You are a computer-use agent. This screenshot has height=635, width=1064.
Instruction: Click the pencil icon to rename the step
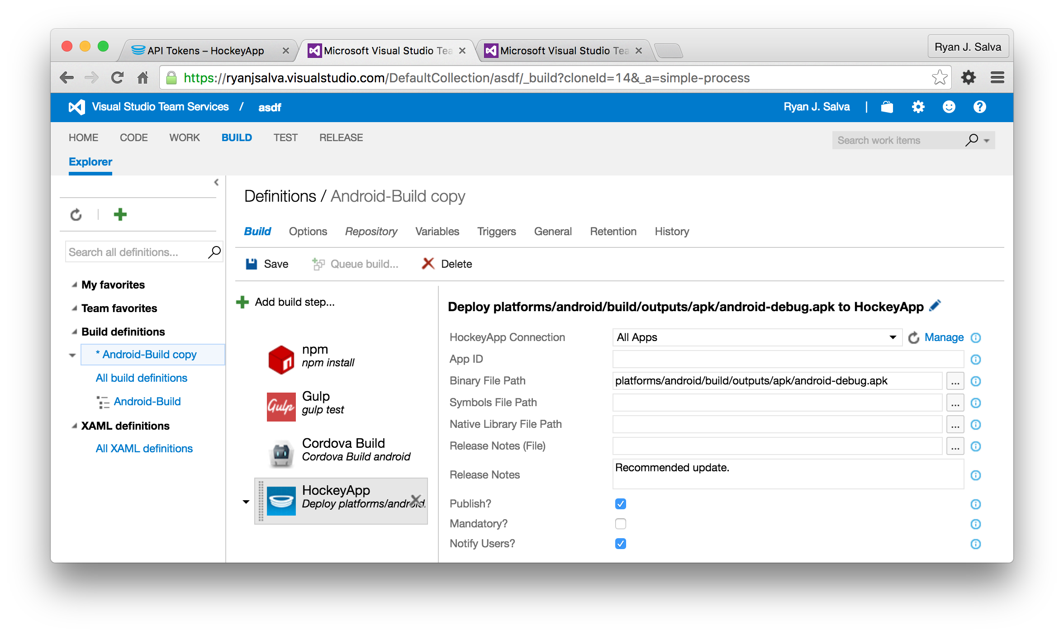(x=935, y=306)
